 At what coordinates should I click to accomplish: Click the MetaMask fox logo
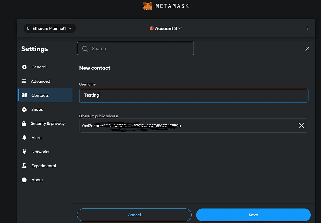pos(148,6)
